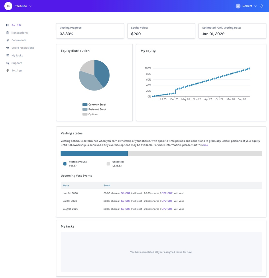Click the Transactions clipboard icon
The height and width of the screenshot is (278, 269).
[7, 33]
